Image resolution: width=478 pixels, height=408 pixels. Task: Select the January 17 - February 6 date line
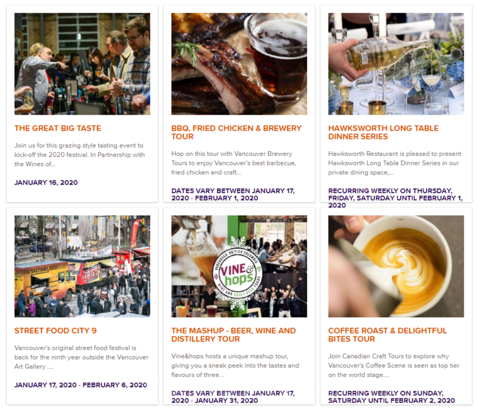click(x=81, y=385)
